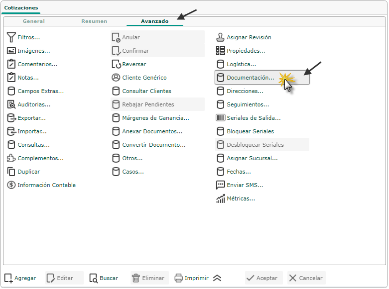The width and height of the screenshot is (389, 289).
Task: Collapse options with the double chevron
Action: pyautogui.click(x=217, y=278)
